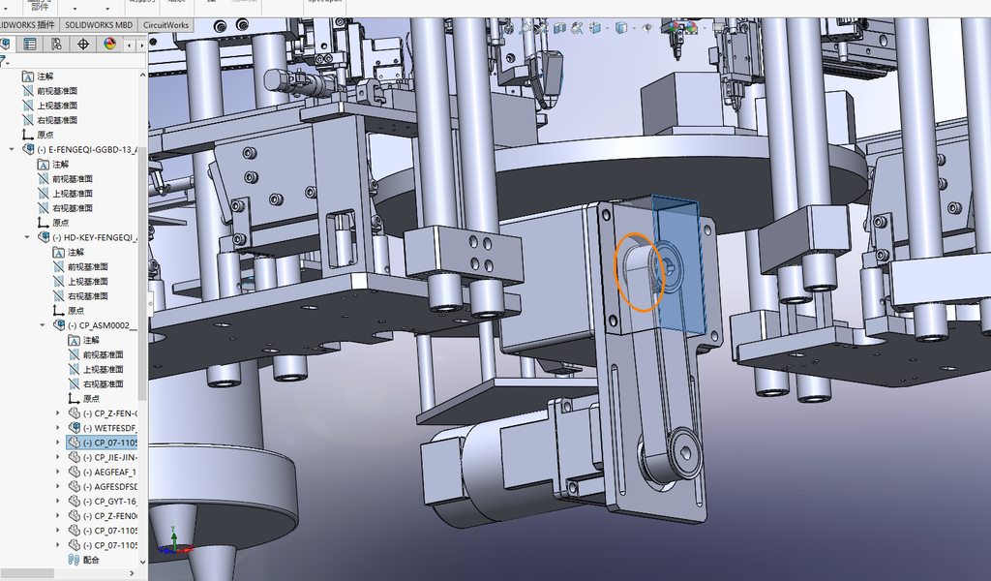Switch to the CircuitWorks tab
The width and height of the screenshot is (991, 581).
(165, 24)
